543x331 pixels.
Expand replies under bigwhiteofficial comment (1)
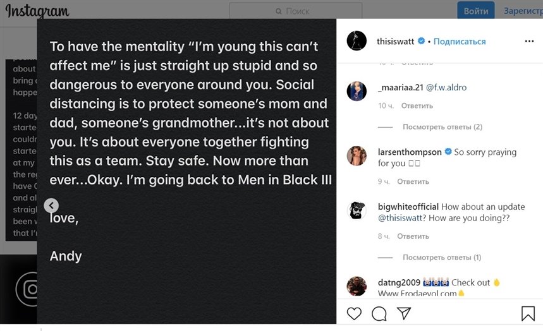(x=442, y=258)
